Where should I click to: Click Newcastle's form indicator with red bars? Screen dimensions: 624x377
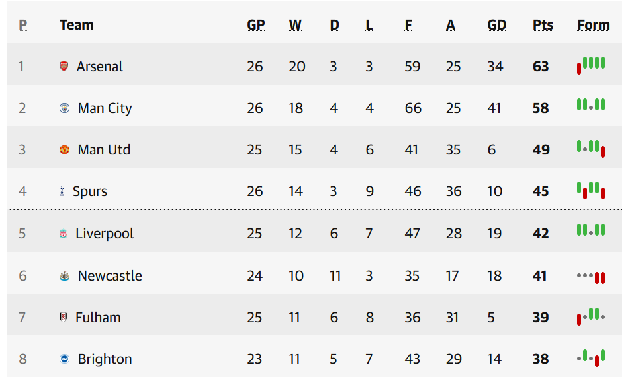(x=591, y=277)
